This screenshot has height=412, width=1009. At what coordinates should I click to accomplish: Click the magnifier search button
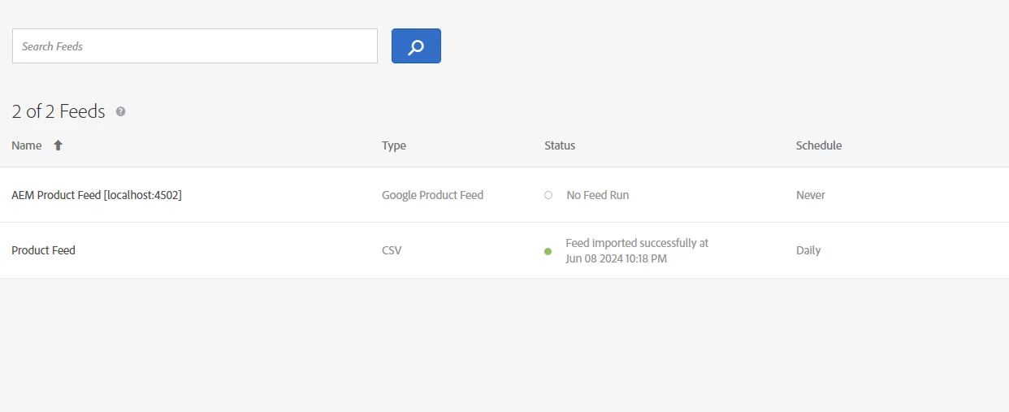point(416,46)
